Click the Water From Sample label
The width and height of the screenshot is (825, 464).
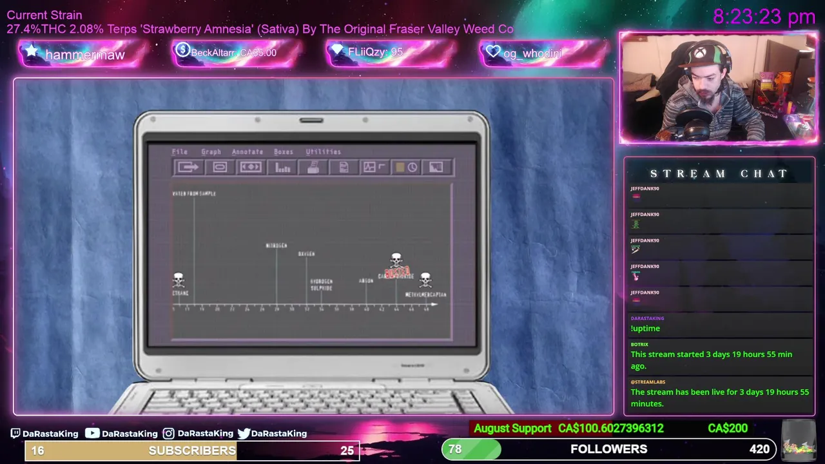pos(194,193)
